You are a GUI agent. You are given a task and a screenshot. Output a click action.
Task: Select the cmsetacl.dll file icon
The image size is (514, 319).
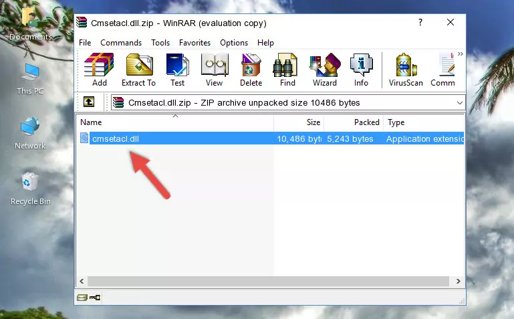tap(84, 138)
